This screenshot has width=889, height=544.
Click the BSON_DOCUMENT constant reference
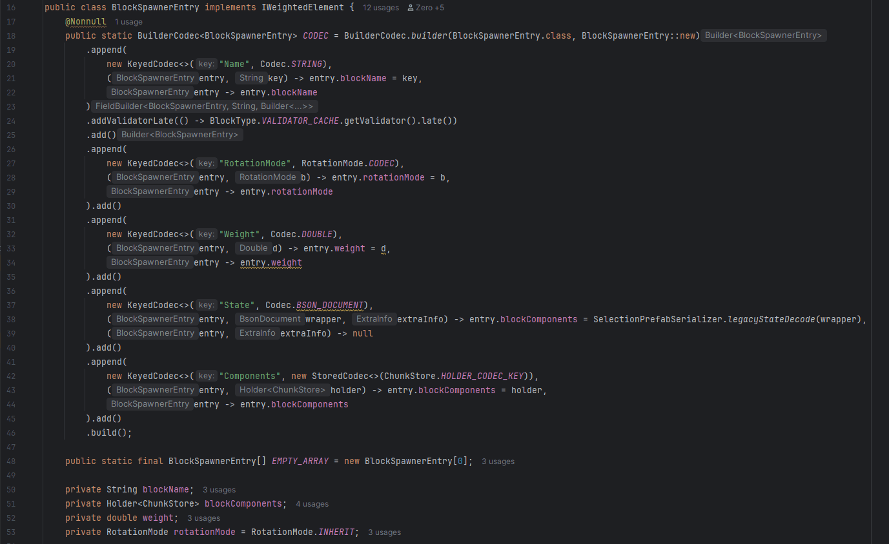click(329, 304)
